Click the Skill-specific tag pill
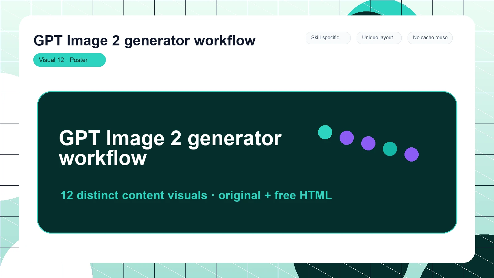This screenshot has height=278, width=494. click(328, 38)
